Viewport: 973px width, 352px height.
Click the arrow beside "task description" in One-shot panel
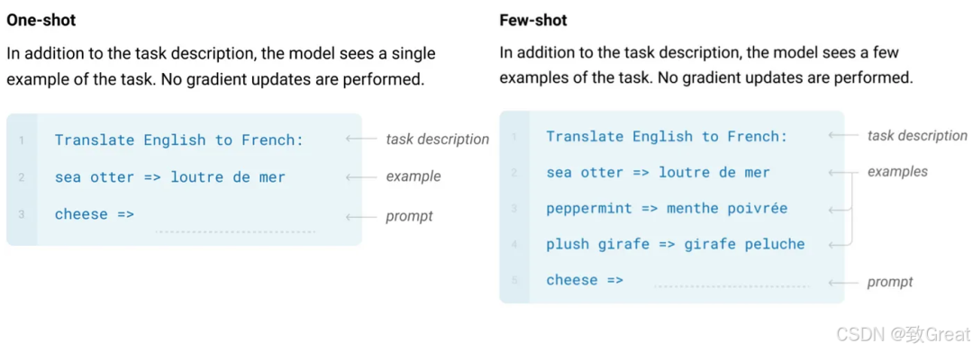(361, 140)
